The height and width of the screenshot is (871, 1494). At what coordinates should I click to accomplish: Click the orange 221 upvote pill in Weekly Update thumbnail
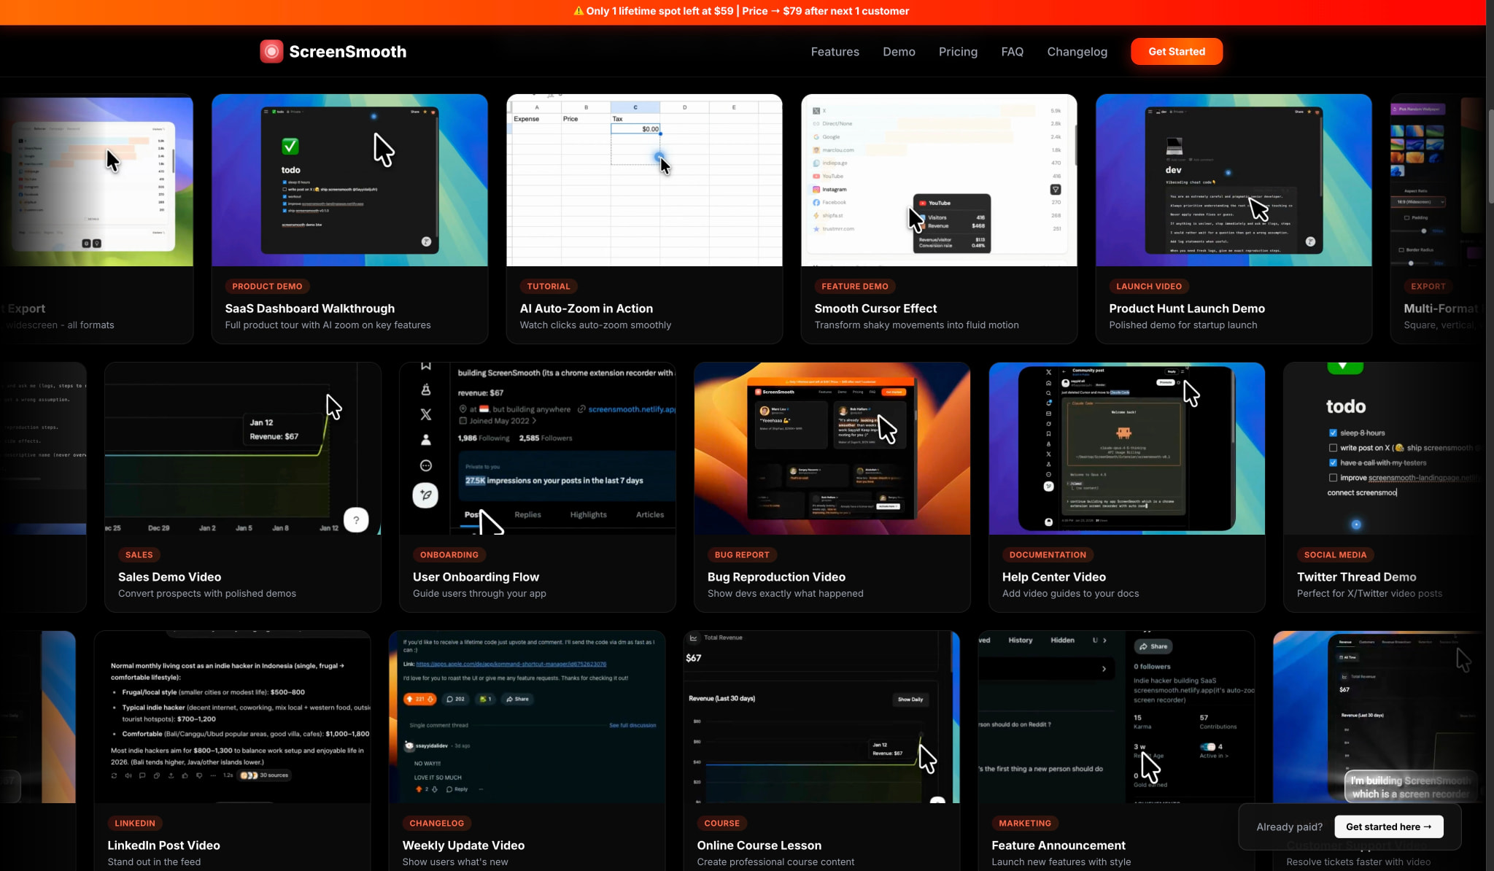pos(420,699)
